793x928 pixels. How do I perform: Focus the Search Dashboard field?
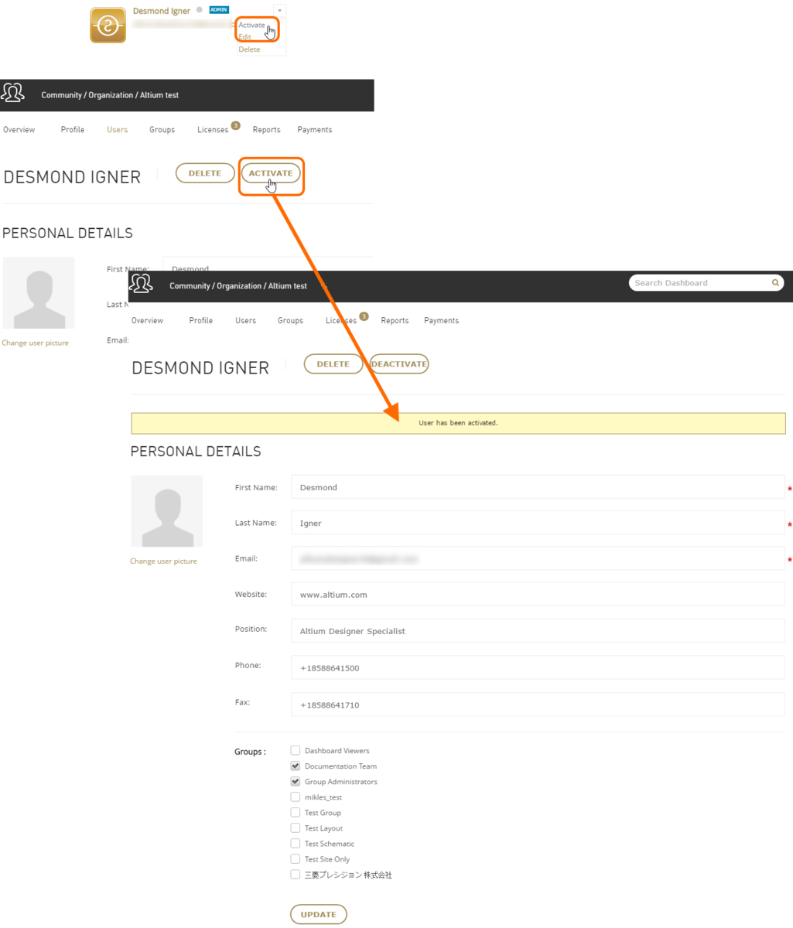700,283
